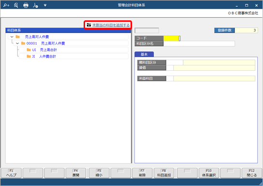The image size is (263, 186).
Task: Minimize the window
Action: [x=237, y=6]
